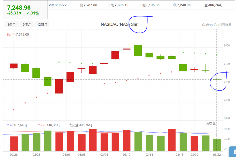This screenshot has width=236, height=157.
Task: Select the 12個月 time range button
Action: click(42, 24)
